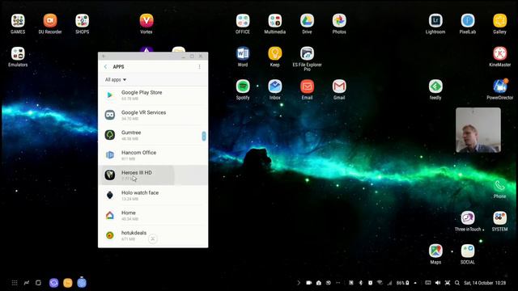Open the All apps filter dropdown

coord(116,80)
